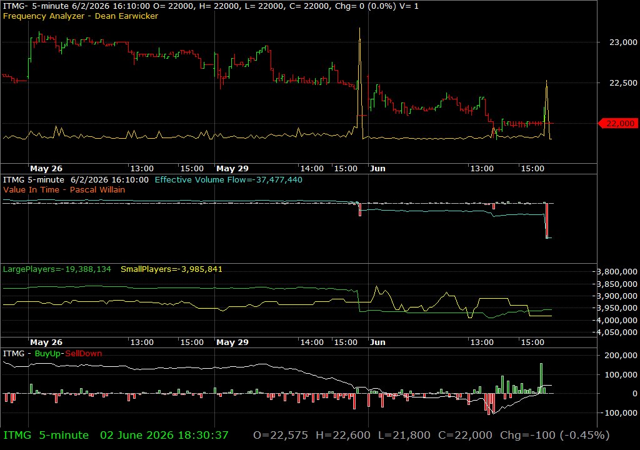Click the red SellDown legend word
The image size is (640, 450).
(x=84, y=353)
